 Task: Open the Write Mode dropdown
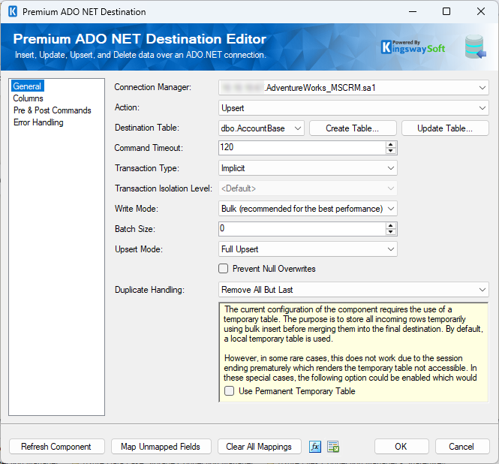308,209
